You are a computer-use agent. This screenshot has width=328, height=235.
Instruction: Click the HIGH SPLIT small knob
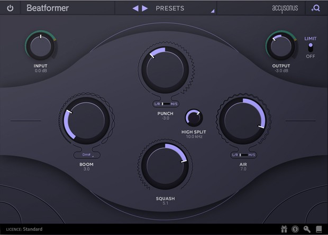click(x=194, y=118)
